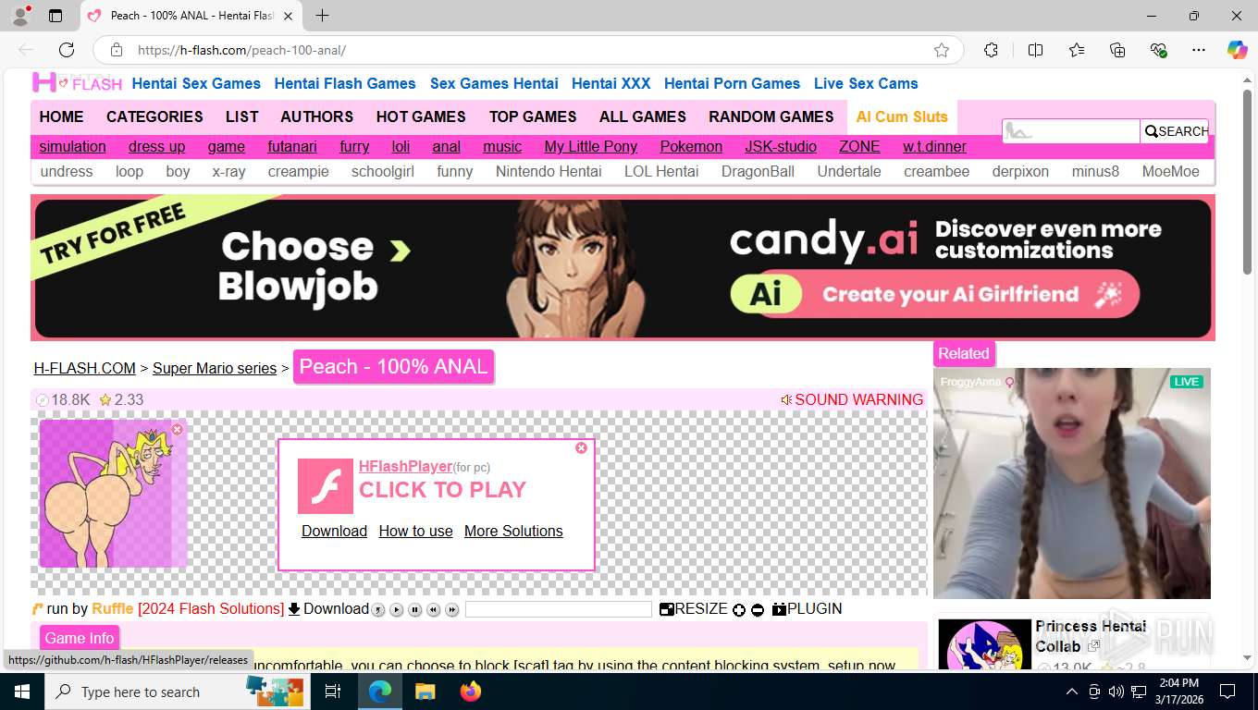Open the AUTHORS menu item
Viewport: 1258px width, 710px height.
click(x=317, y=116)
